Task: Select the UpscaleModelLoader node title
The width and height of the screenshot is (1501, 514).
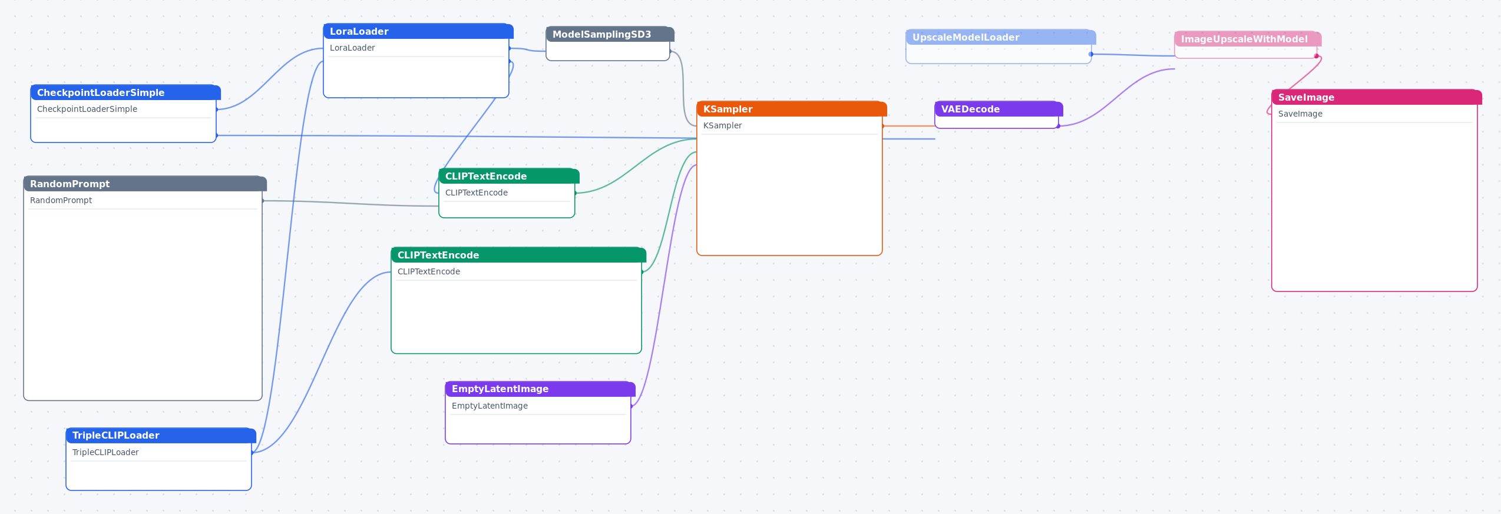Action: pos(1001,37)
